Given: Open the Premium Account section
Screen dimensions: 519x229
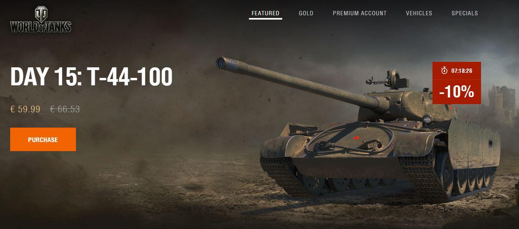Looking at the screenshot, I should [360, 13].
